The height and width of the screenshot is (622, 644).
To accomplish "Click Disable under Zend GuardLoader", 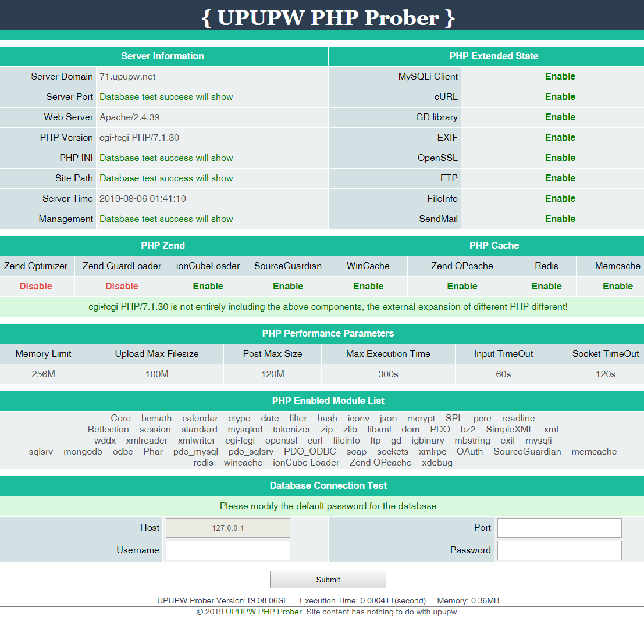I will click(122, 287).
